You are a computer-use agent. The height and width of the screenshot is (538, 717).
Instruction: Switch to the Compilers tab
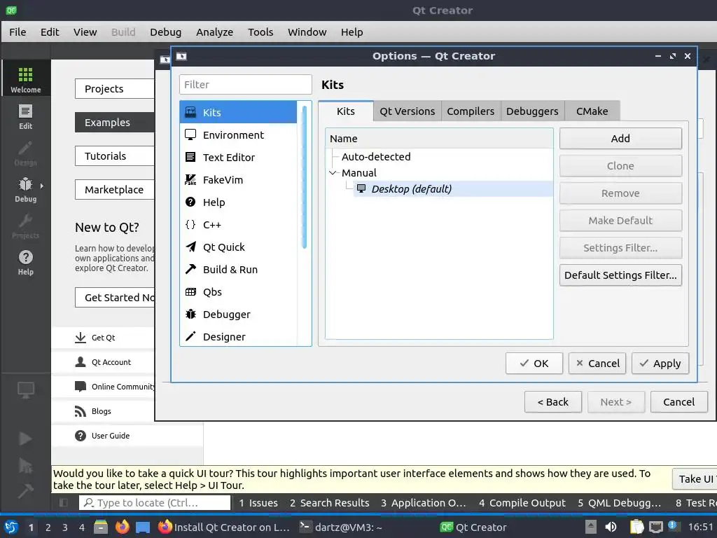tap(471, 111)
